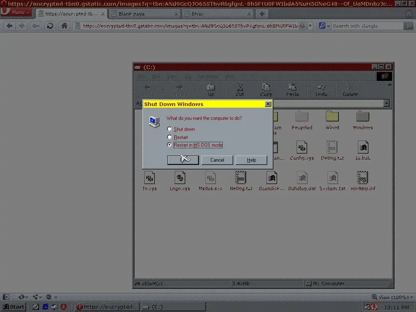The width and height of the screenshot is (416, 312).
Task: Toggle the Opera panel button in status bar
Action: pos(6,297)
